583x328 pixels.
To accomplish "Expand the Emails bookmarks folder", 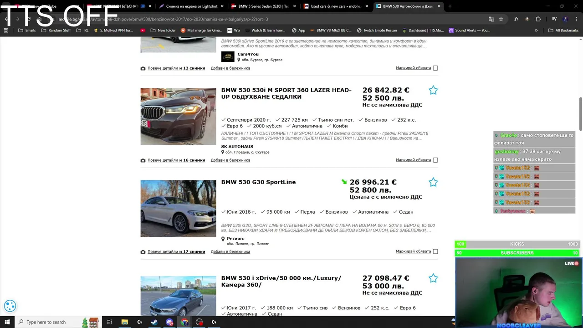I will [x=27, y=31].
